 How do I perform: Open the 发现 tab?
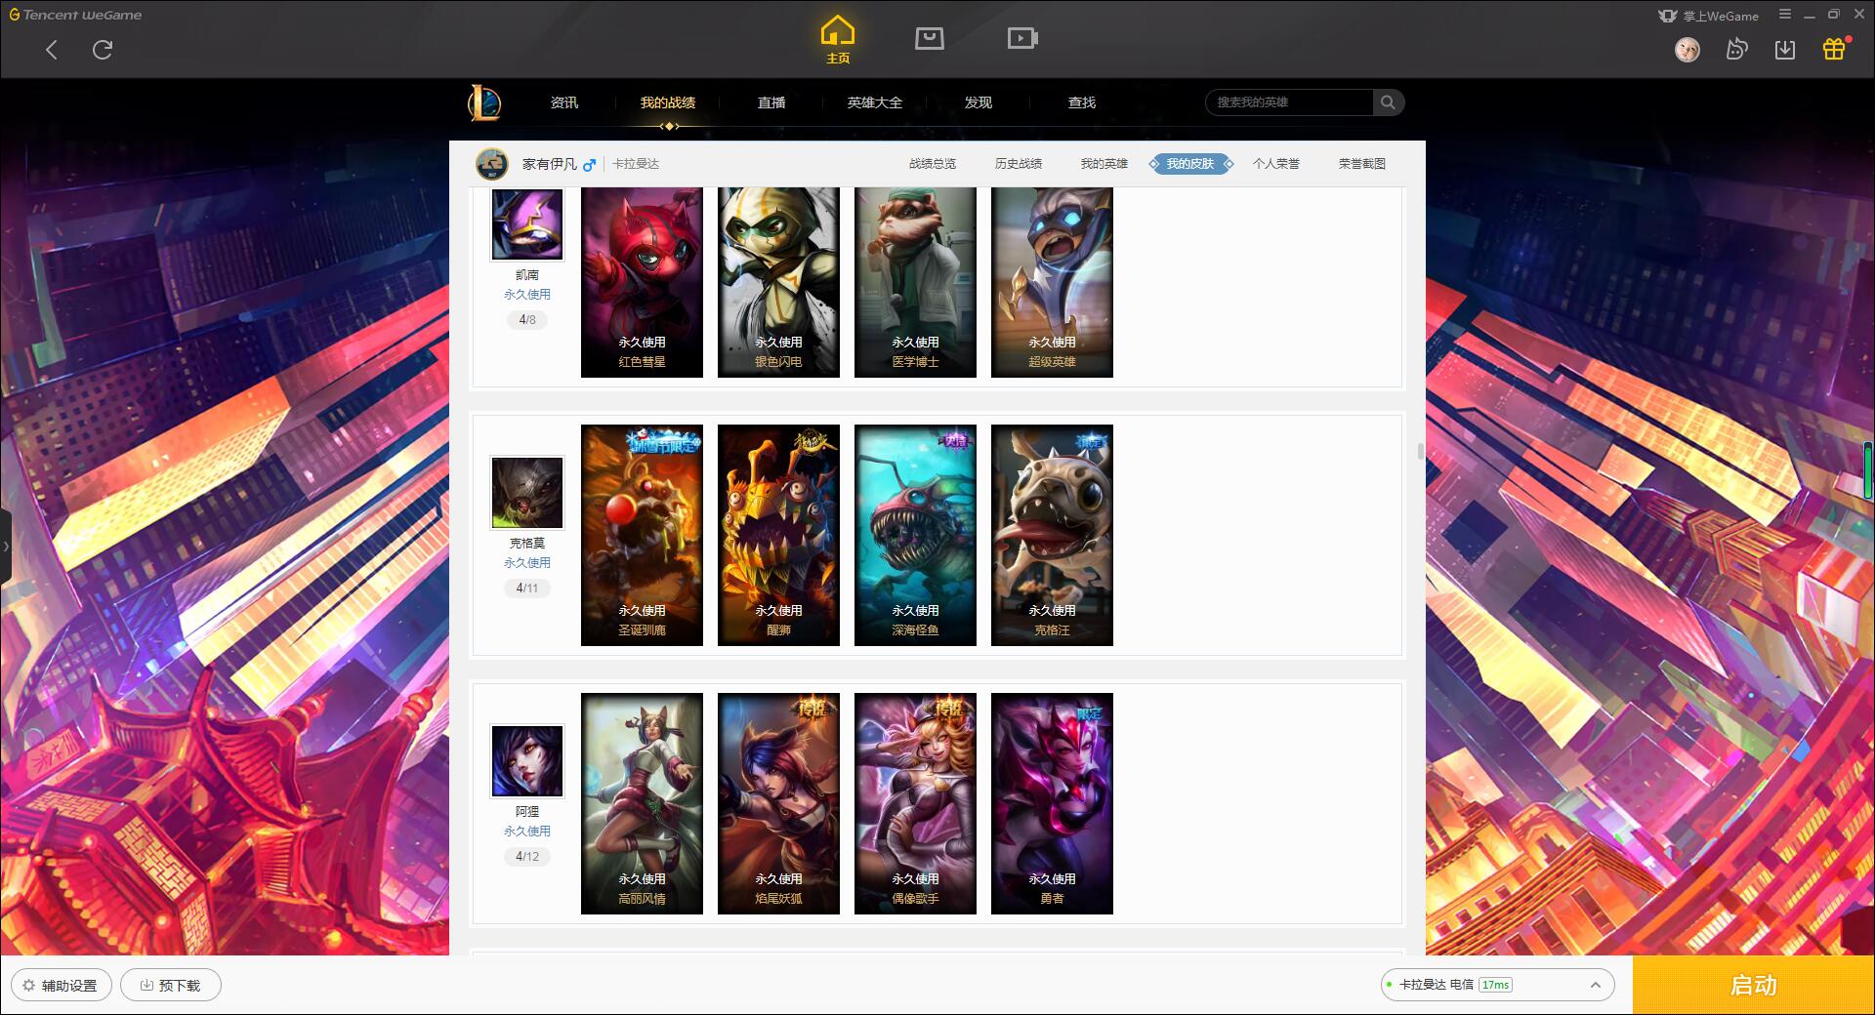pyautogui.click(x=979, y=102)
